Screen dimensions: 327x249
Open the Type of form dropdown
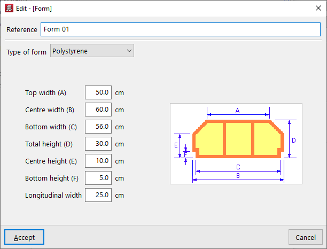pyautogui.click(x=92, y=51)
